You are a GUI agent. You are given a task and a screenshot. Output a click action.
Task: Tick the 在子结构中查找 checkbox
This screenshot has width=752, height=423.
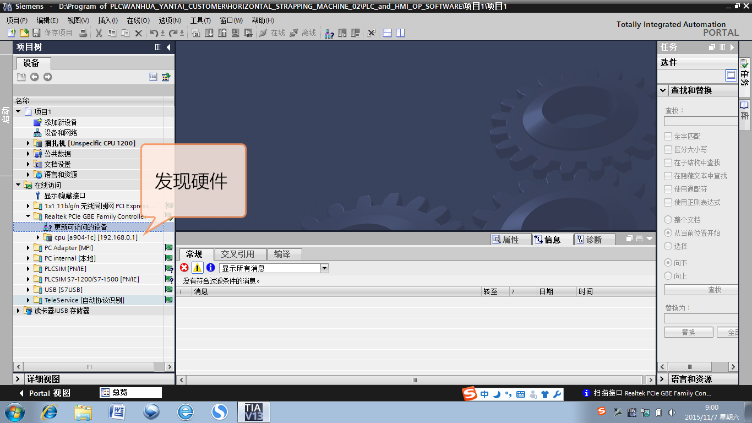(668, 162)
